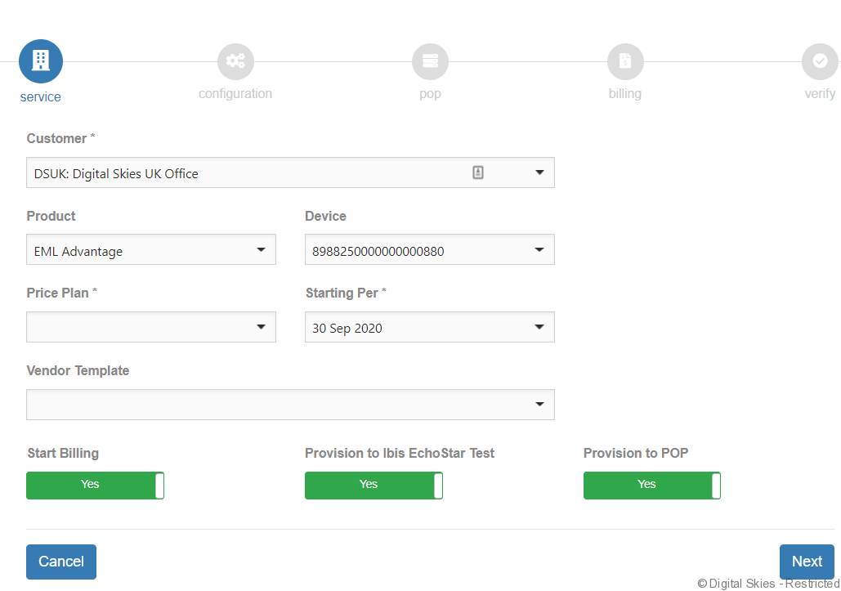Image resolution: width=841 pixels, height=591 pixels.
Task: Click the service building step icon
Action: click(40, 61)
